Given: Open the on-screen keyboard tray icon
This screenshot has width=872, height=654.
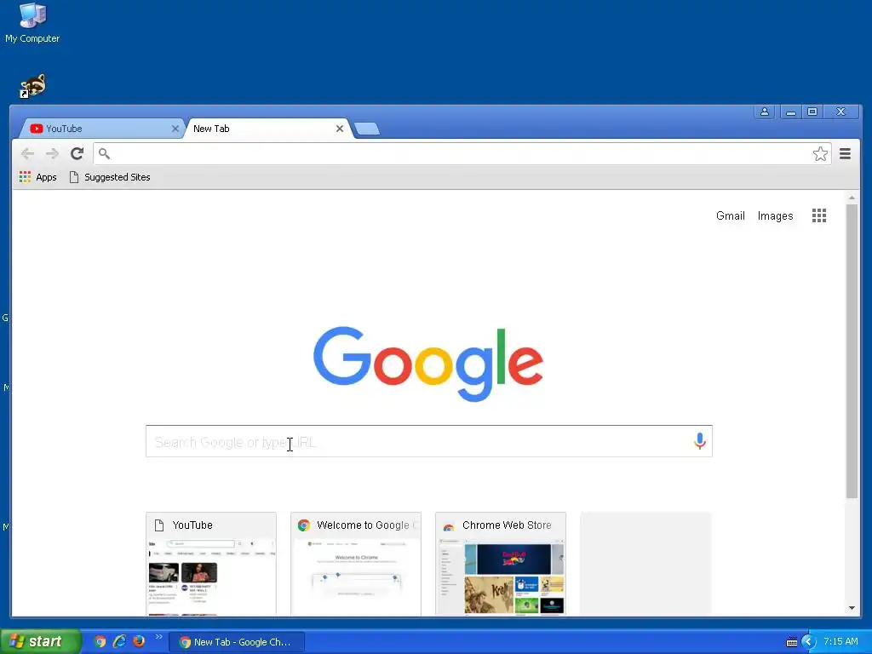Looking at the screenshot, I should pyautogui.click(x=791, y=642).
